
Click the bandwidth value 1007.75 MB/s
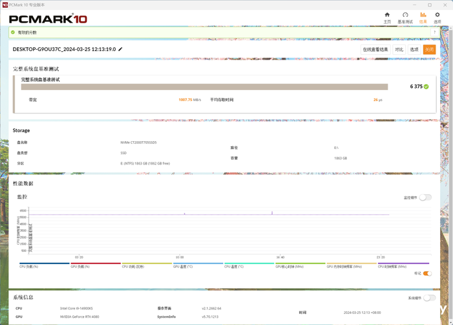coord(190,100)
